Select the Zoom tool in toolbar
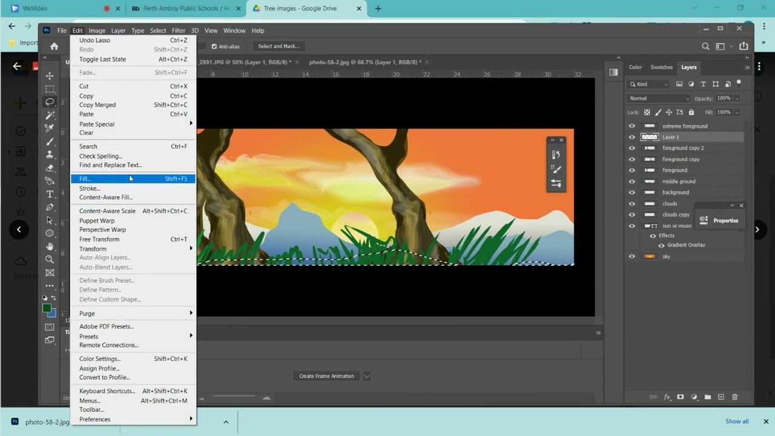775x436 pixels. [50, 259]
